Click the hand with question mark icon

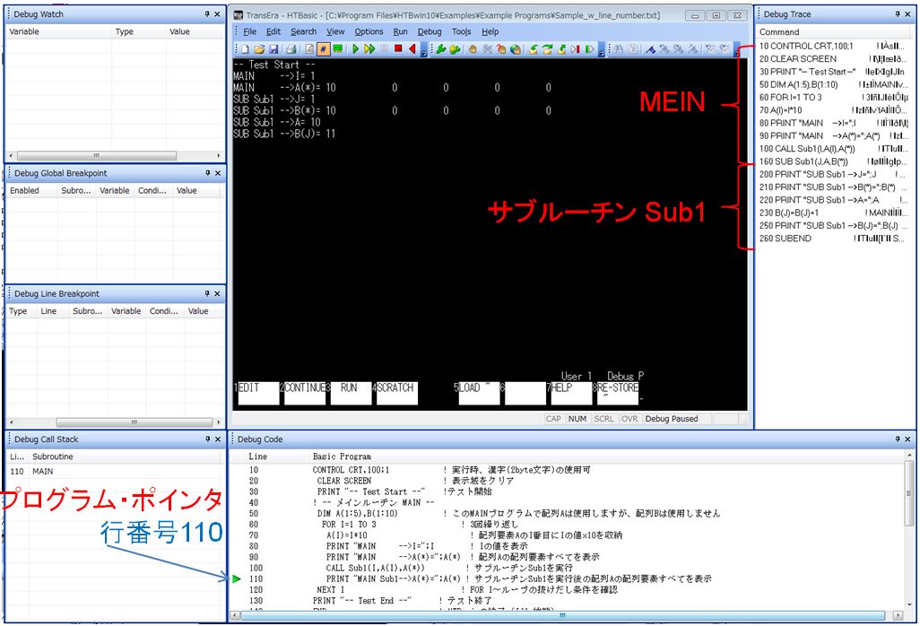click(x=501, y=49)
